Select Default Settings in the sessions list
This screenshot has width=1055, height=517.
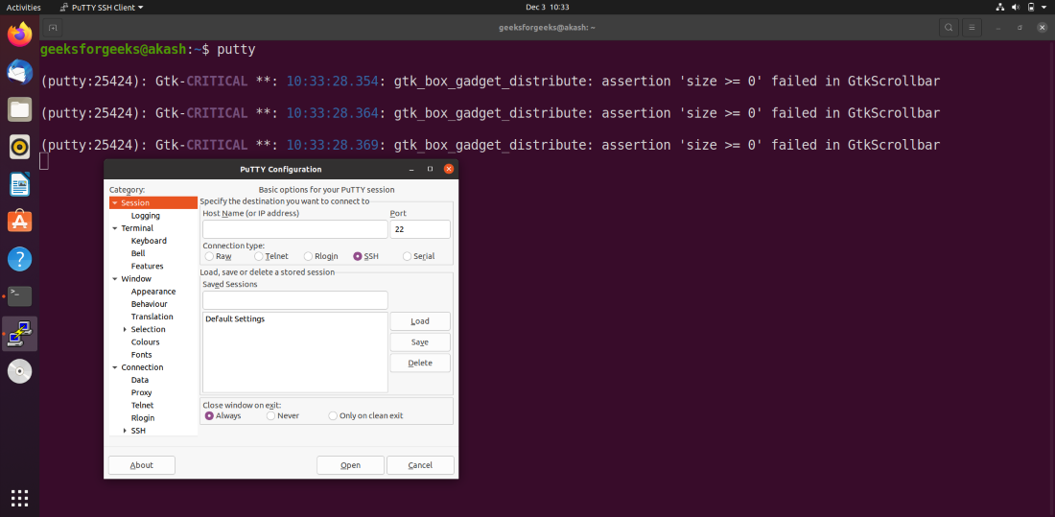click(295, 319)
